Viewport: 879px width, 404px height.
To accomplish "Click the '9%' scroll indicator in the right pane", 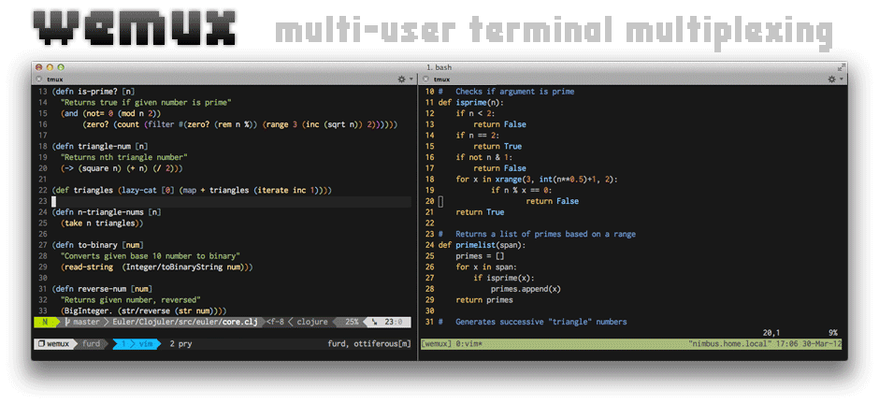I will tap(835, 333).
